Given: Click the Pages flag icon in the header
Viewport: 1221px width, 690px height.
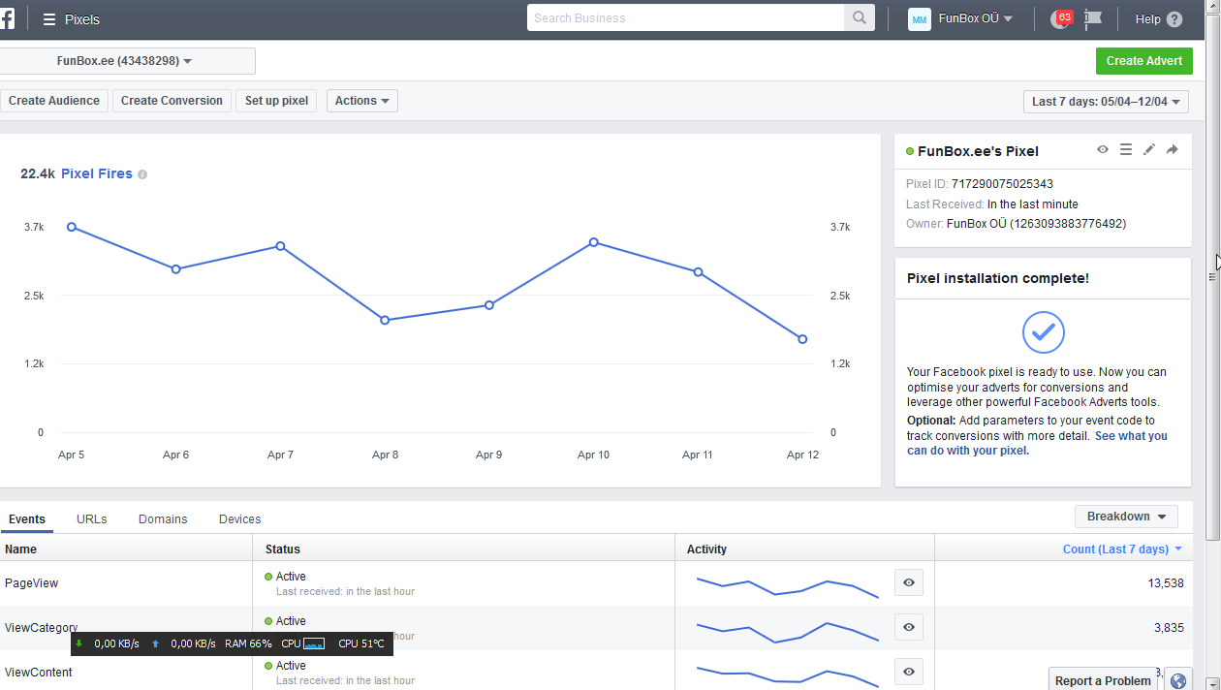Looking at the screenshot, I should click(x=1093, y=18).
